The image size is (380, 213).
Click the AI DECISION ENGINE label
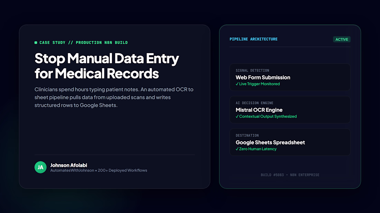point(255,103)
